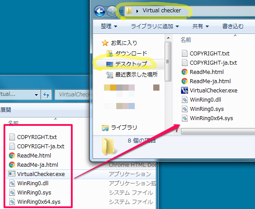
Task: Select WinRing0.sys in back window
Action: [34, 193]
